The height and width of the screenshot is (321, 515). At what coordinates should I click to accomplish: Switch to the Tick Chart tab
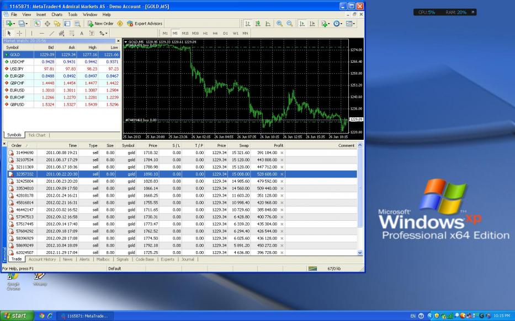37,135
